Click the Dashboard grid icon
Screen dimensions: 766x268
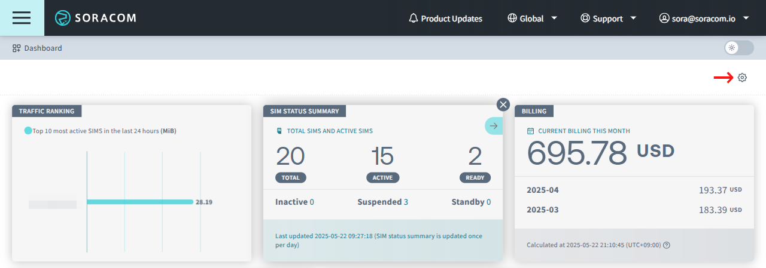coord(17,48)
